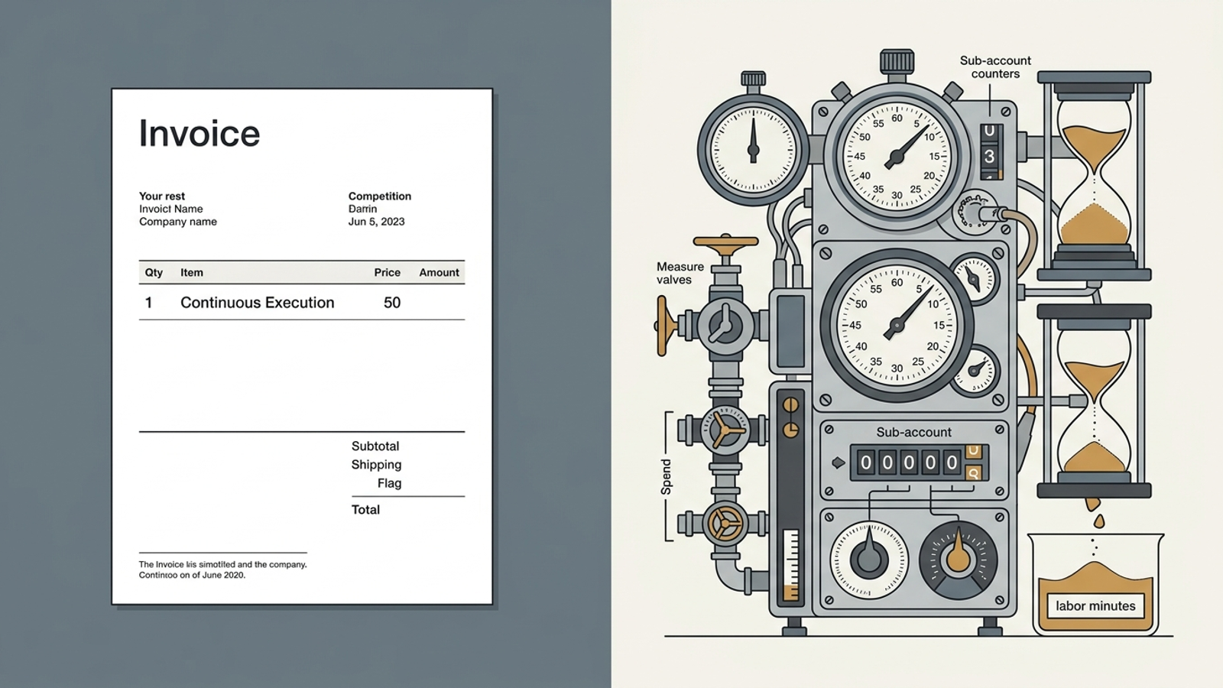Click the invoice footer note text
The height and width of the screenshot is (688, 1223).
[222, 570]
